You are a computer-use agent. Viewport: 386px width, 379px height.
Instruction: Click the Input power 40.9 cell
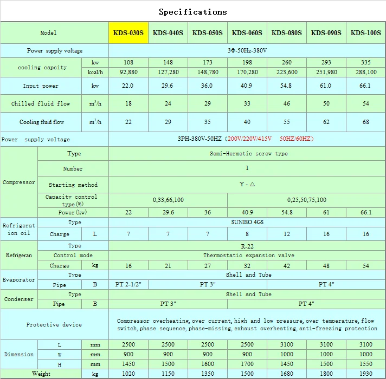(x=247, y=86)
